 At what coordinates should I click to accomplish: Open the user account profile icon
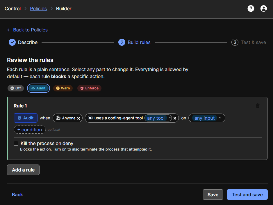click(264, 8)
